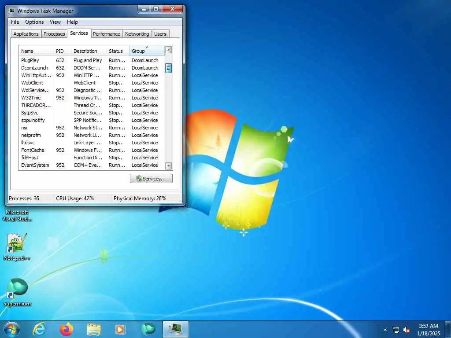Select the FontCache service row
This screenshot has height=338, width=451.
click(x=92, y=150)
